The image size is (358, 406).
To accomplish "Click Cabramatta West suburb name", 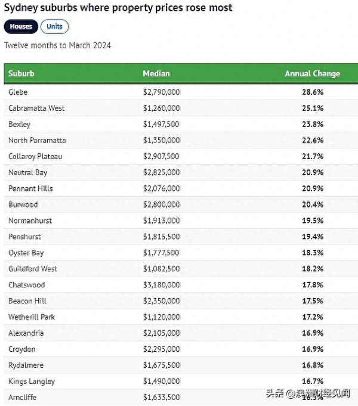I will pyautogui.click(x=36, y=109).
